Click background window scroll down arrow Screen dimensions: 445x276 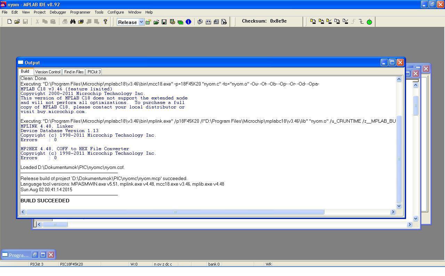click(415, 218)
